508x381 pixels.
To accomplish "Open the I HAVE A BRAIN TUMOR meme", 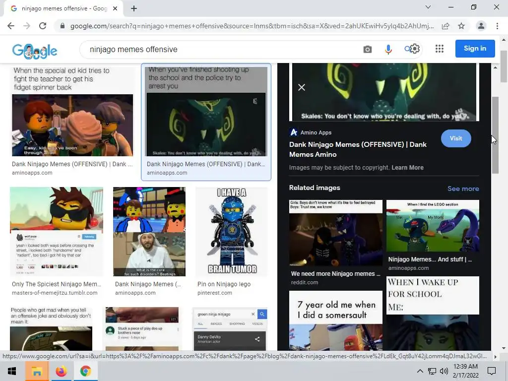I will point(232,232).
